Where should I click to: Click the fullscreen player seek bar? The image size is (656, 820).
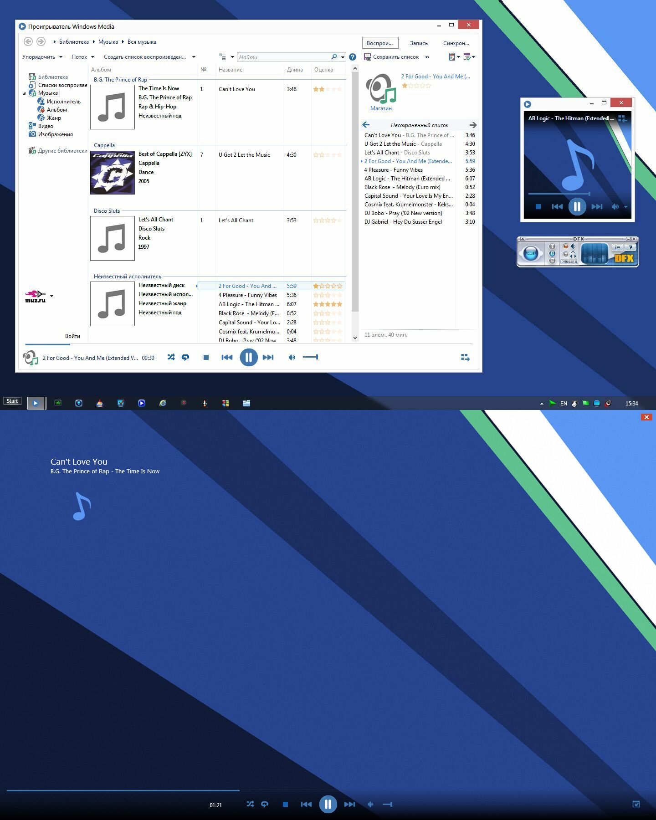click(328, 790)
